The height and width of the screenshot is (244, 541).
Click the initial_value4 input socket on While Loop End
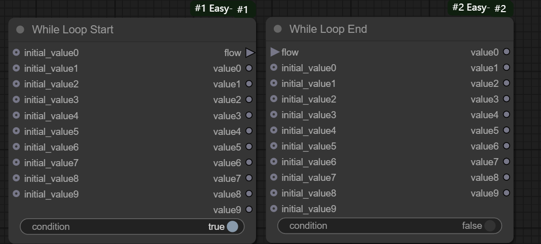click(x=274, y=130)
